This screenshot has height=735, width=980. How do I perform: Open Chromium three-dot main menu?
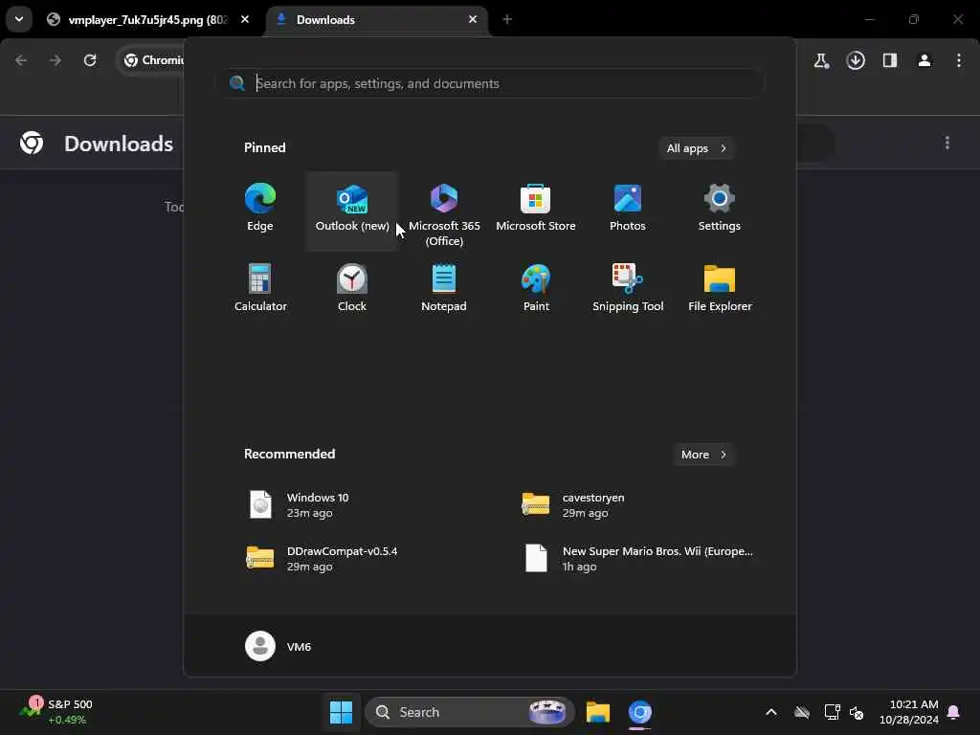959,60
